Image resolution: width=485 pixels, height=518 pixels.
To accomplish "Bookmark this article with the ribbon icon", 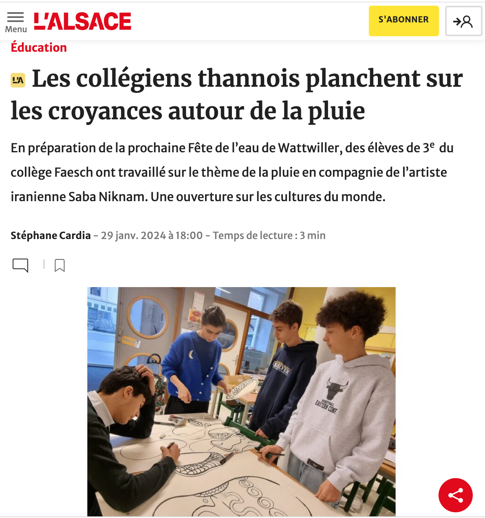I will [60, 265].
